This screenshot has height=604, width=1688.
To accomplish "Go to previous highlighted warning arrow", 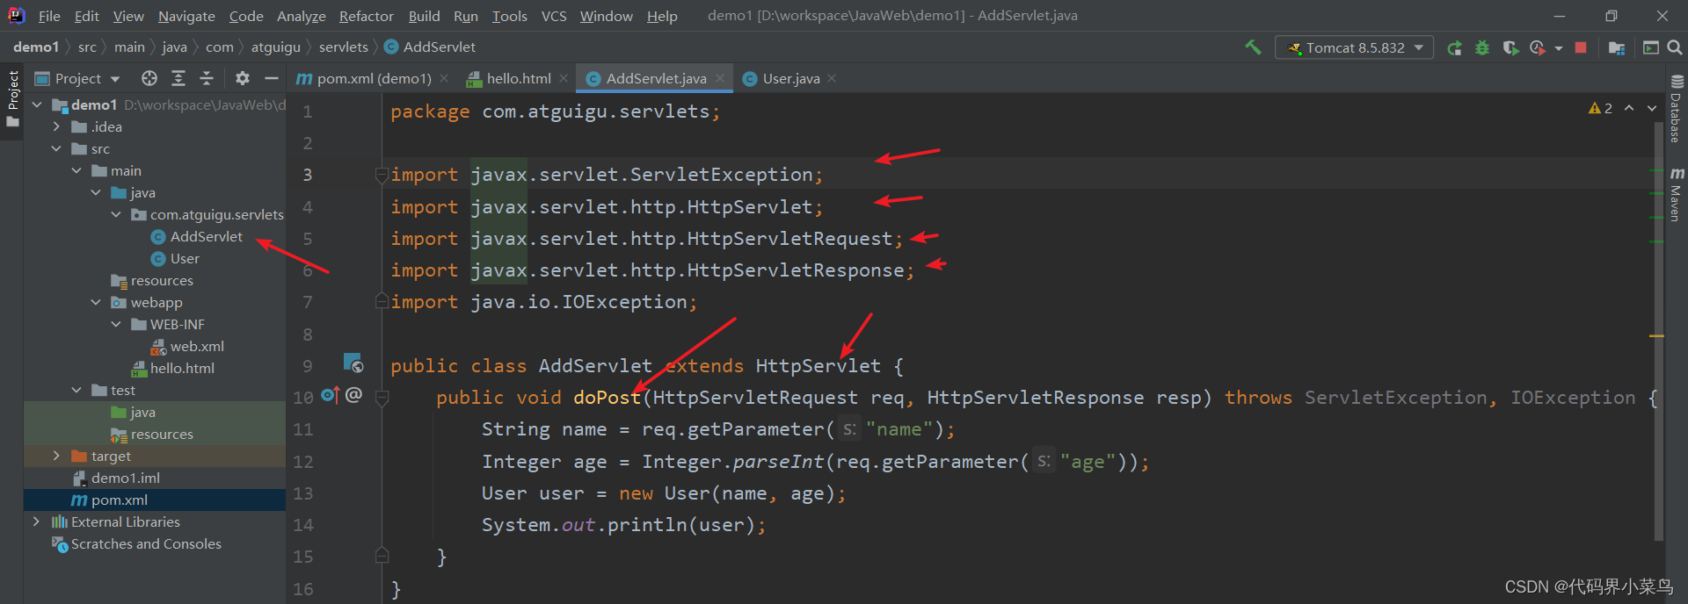I will click(1629, 108).
